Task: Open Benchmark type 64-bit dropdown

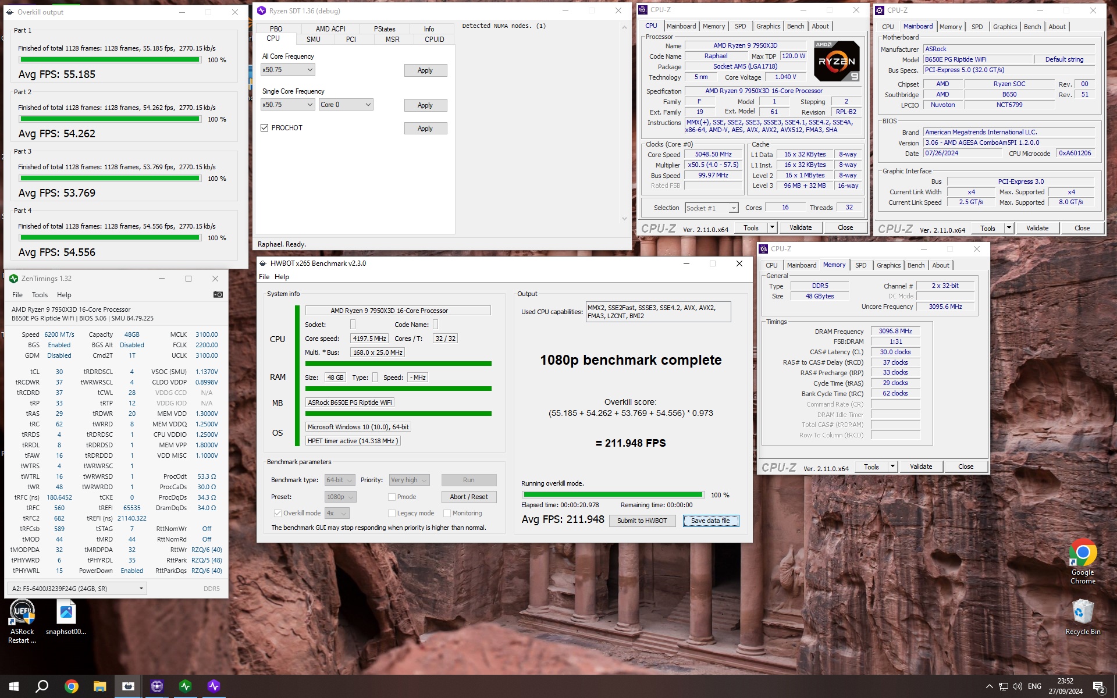Action: [340, 480]
